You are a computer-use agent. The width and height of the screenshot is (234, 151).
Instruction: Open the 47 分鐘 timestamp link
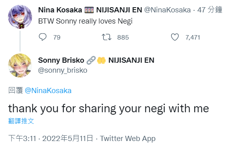click(210, 10)
